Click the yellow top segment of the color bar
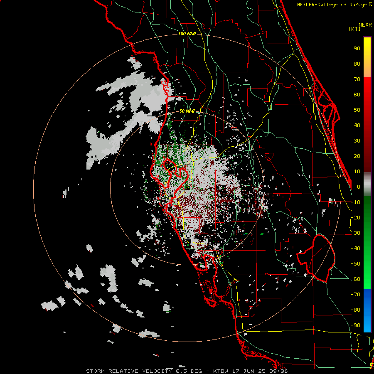Viewport: 374px width, 374px height. pyautogui.click(x=367, y=57)
